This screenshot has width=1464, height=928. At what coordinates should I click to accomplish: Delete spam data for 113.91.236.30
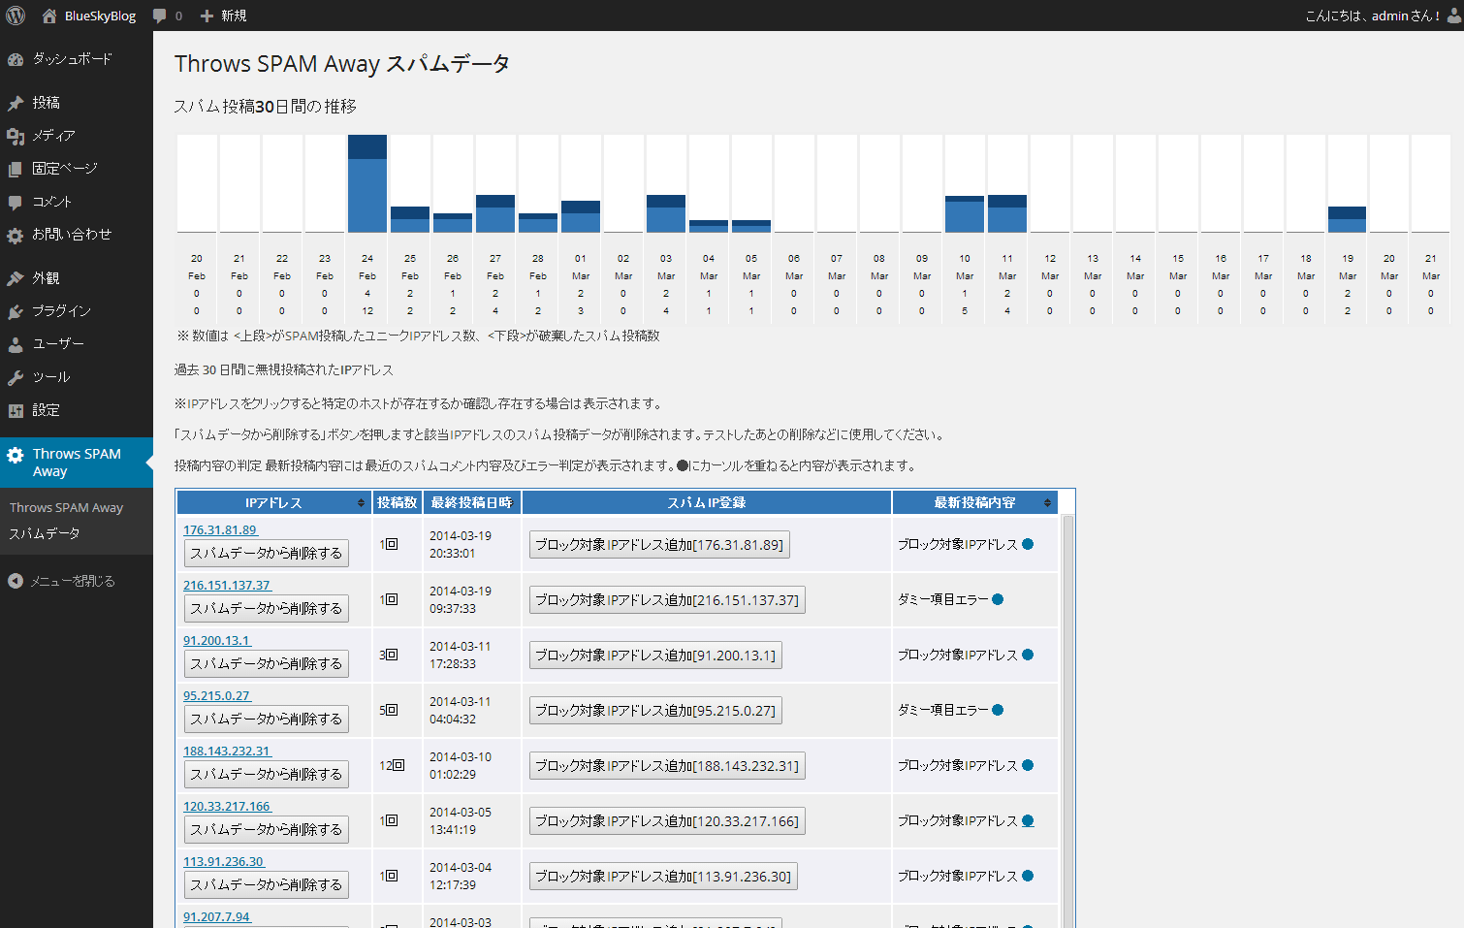pyautogui.click(x=267, y=884)
